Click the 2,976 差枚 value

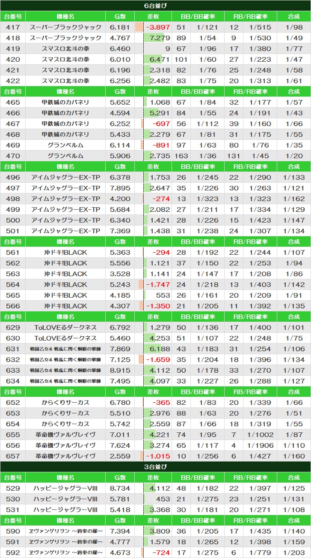tap(160, 413)
